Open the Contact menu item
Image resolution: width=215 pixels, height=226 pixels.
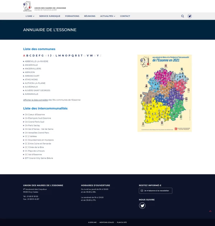pyautogui.click(x=125, y=16)
